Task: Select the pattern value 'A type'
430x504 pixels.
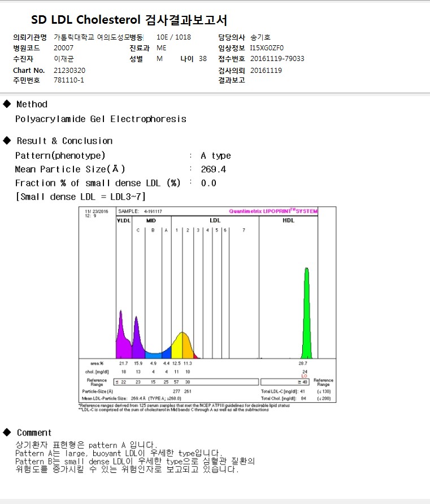Action: (216, 156)
